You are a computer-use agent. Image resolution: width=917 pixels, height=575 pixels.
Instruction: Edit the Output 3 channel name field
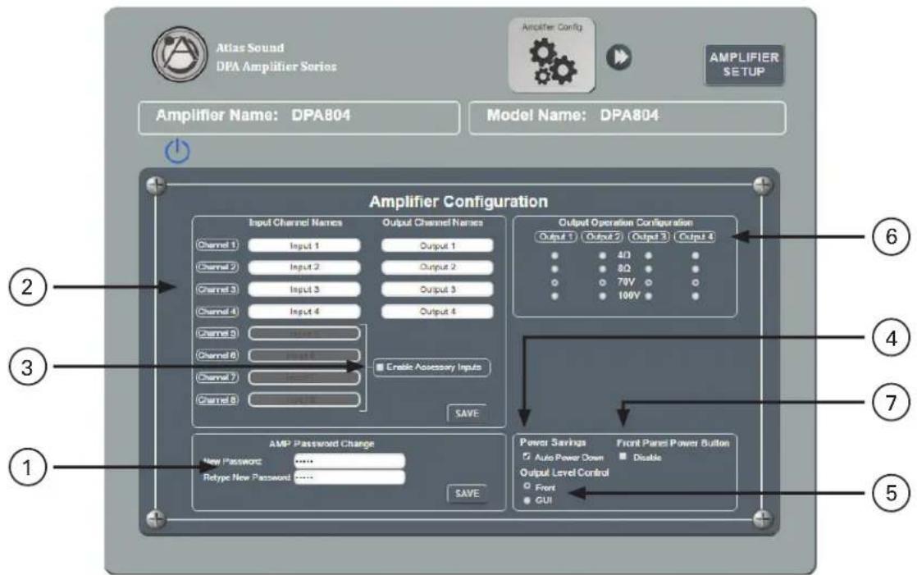[437, 290]
